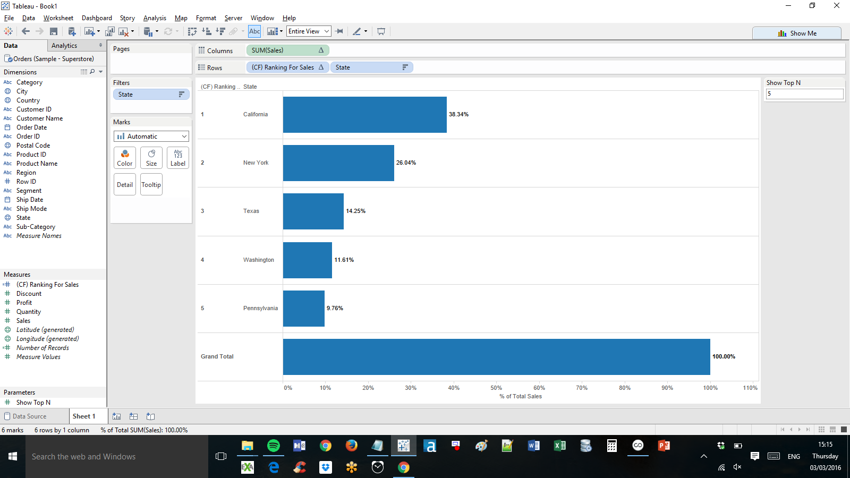Screen dimensions: 850x478
Task: Click the Duplicate Sheet toolbar icon
Action: 110,32
